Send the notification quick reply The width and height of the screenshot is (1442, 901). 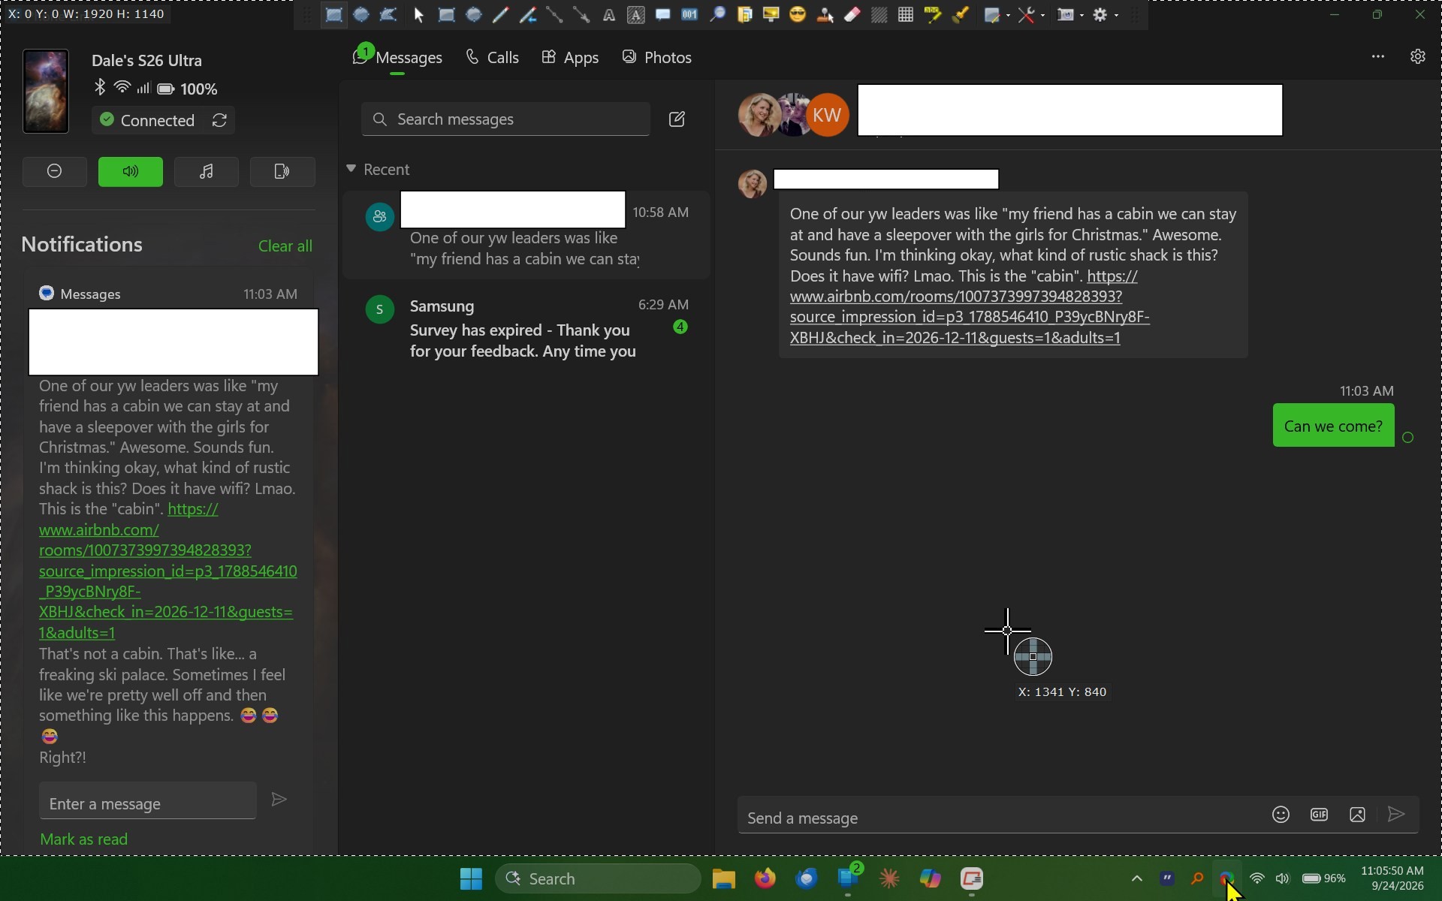pos(279,800)
